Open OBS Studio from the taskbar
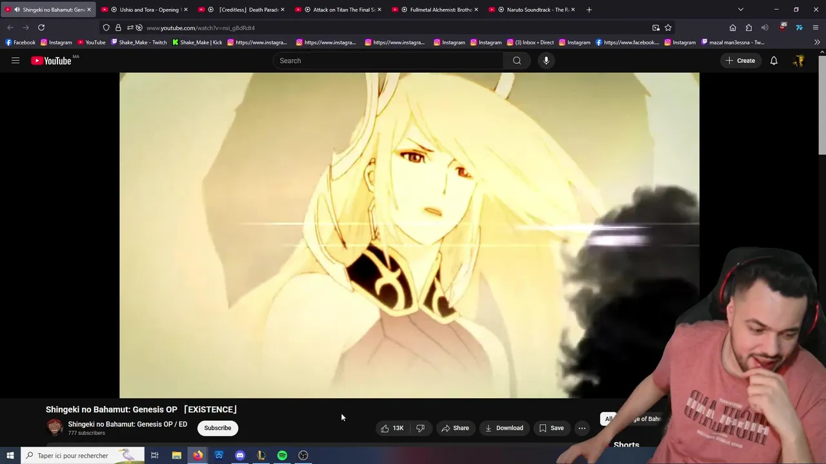826x464 pixels. point(303,456)
